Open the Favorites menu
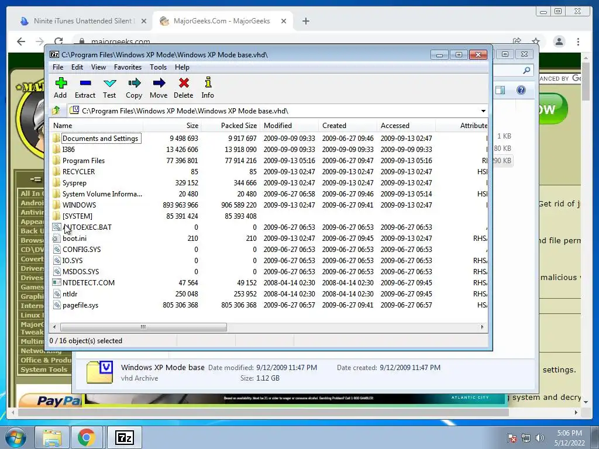The image size is (599, 449). 128,67
